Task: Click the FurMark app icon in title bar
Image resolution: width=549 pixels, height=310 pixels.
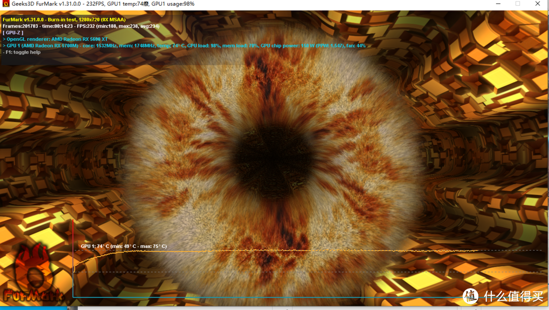Action: click(6, 4)
